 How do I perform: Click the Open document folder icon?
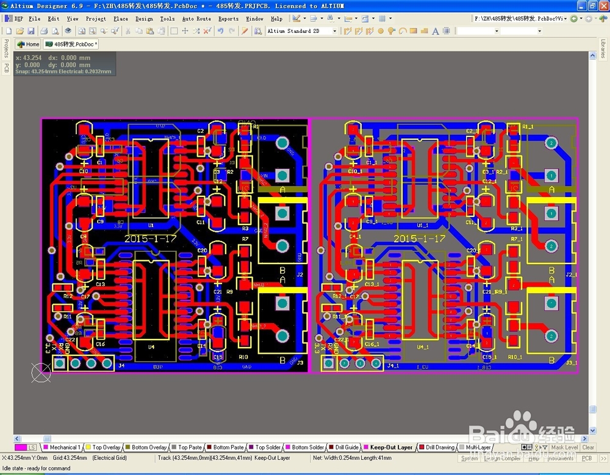[x=20, y=30]
